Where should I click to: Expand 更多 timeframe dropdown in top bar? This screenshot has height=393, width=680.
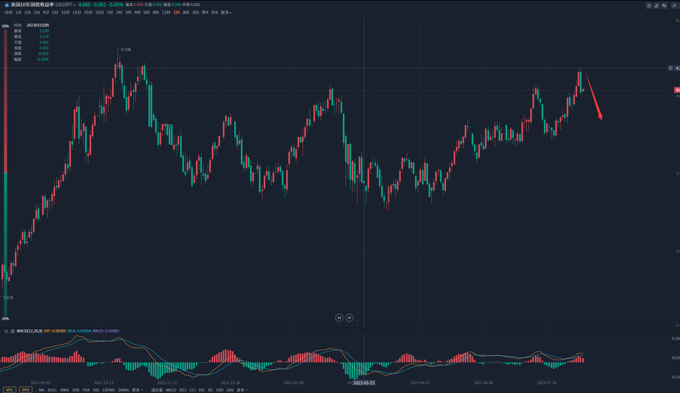point(226,13)
